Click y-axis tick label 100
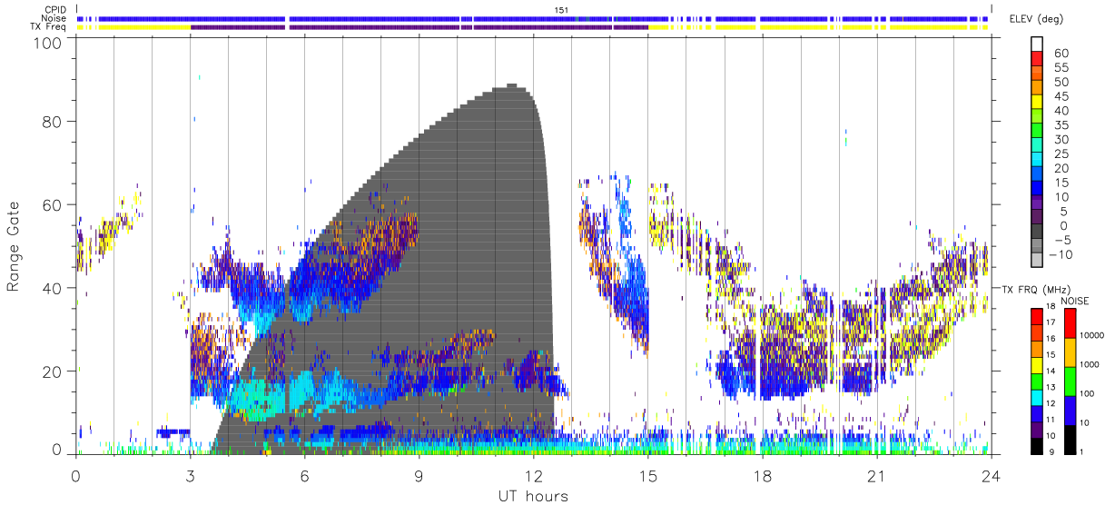The image size is (1115, 515). coord(49,43)
